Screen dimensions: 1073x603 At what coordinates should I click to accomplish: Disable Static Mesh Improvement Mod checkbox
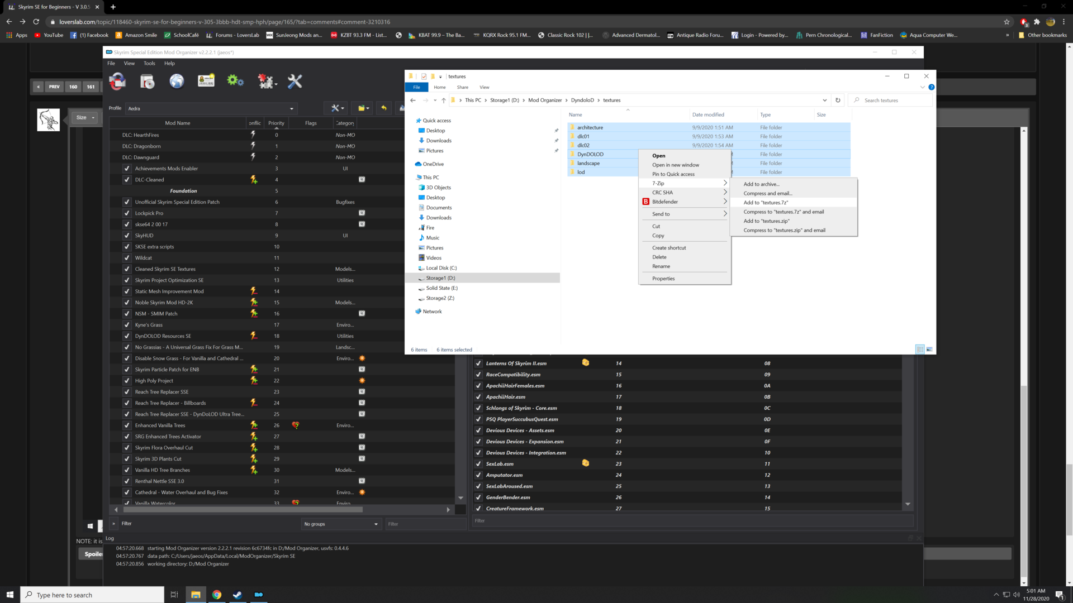pos(127,291)
